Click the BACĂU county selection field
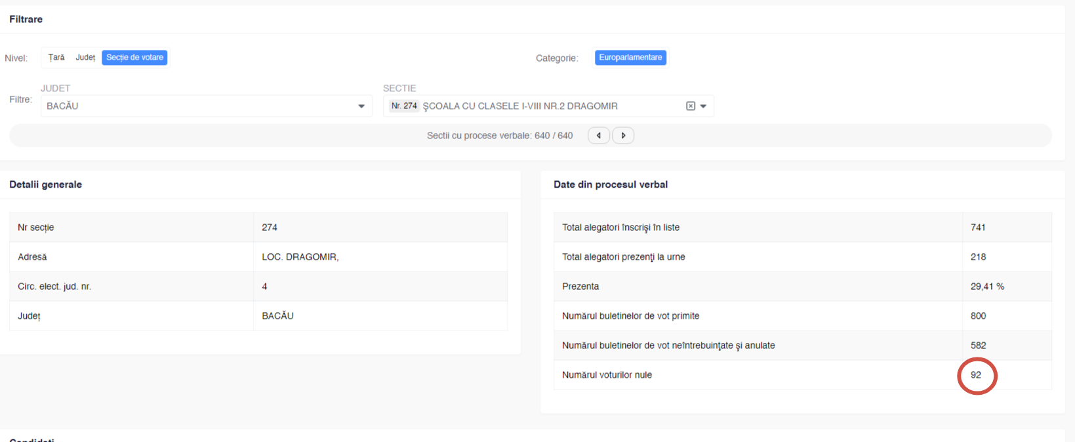 [x=197, y=106]
